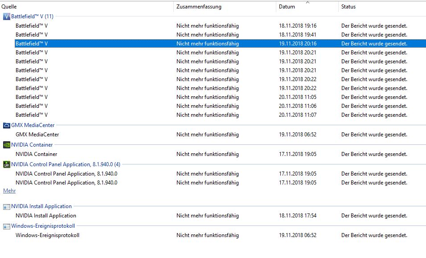Select the GMX MediaCenter report entry
The height and width of the screenshot is (258, 426).
pyautogui.click(x=220, y=135)
